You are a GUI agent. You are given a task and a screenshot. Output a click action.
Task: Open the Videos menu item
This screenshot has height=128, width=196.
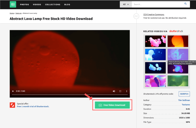tap(37, 5)
